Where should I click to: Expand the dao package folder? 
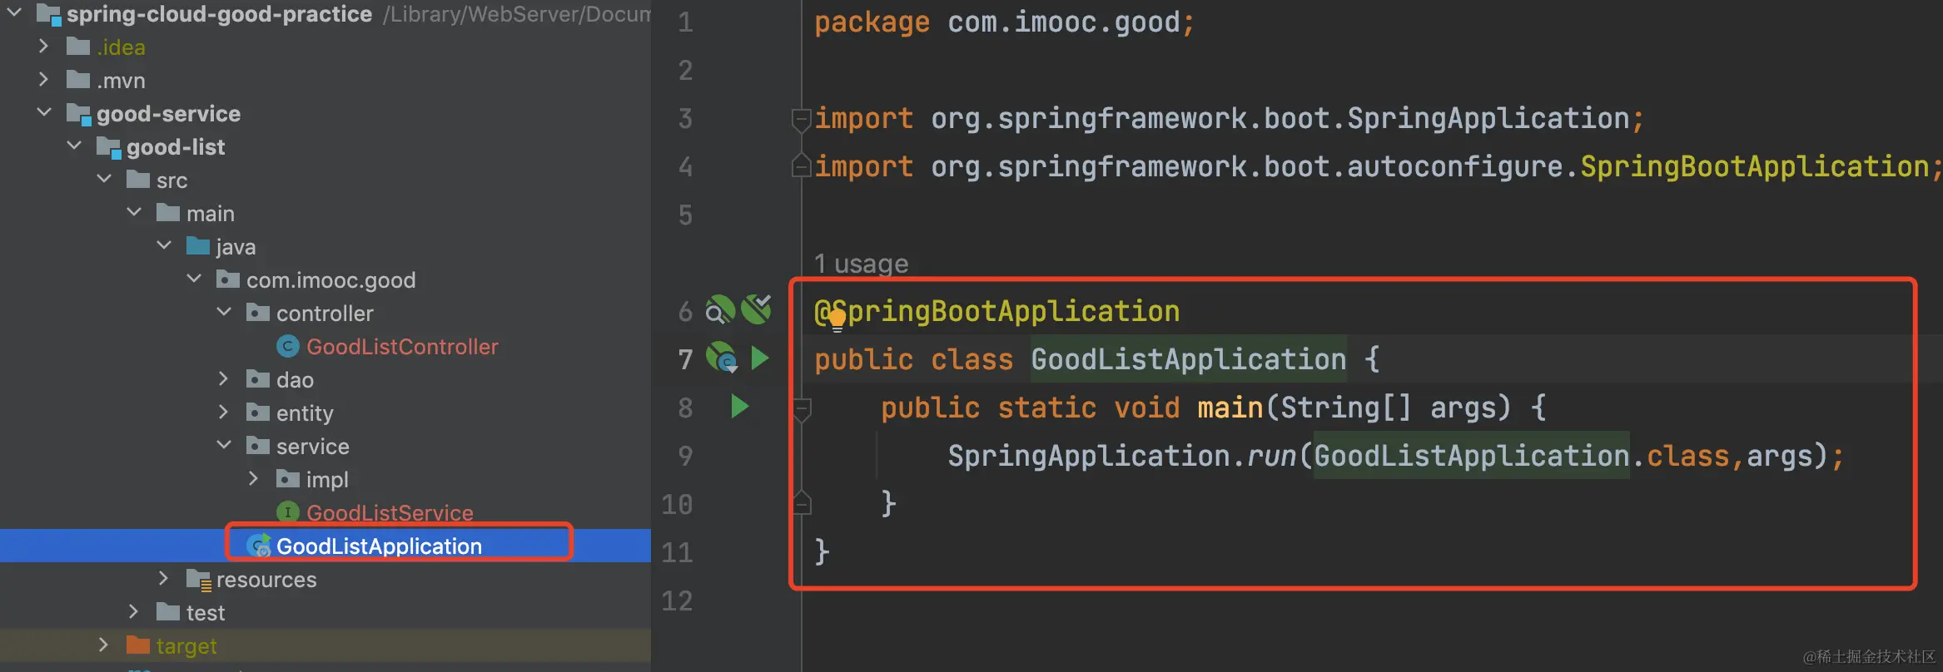tap(223, 379)
